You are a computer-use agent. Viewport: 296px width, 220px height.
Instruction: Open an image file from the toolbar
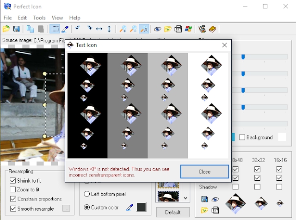[6, 29]
